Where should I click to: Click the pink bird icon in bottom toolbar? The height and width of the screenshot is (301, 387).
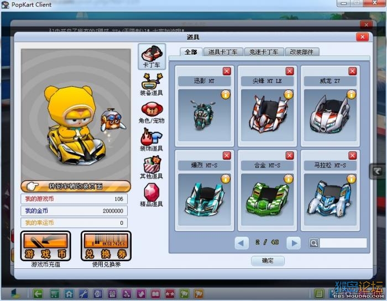[141, 294]
